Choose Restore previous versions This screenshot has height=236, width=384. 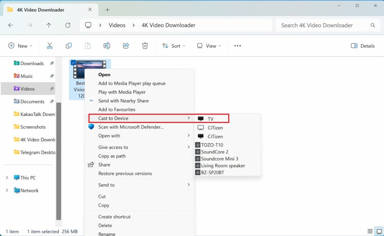139,173
